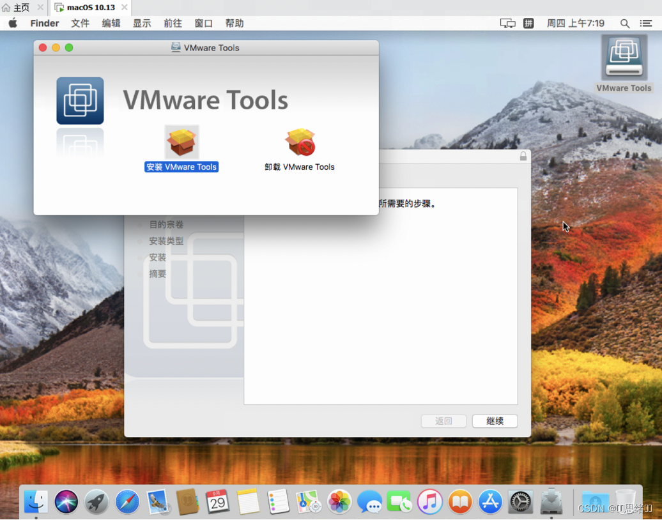This screenshot has width=662, height=520.
Task: Close the VMware Tools window
Action: [x=43, y=48]
